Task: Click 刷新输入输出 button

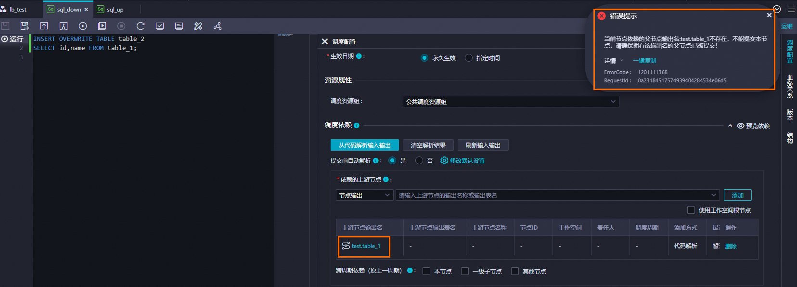Action: click(483, 145)
